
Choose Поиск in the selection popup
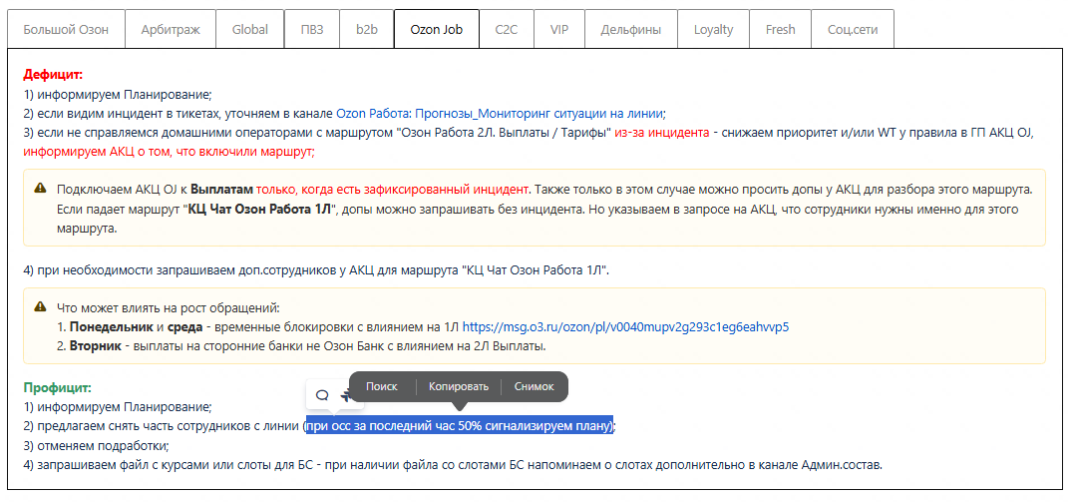[382, 387]
